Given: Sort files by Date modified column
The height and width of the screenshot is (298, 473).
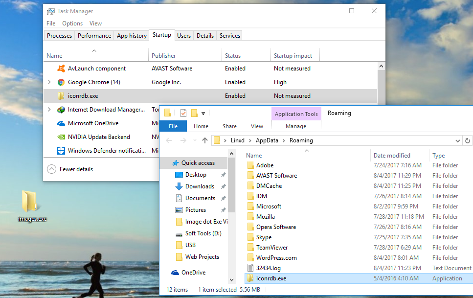Looking at the screenshot, I should point(399,156).
